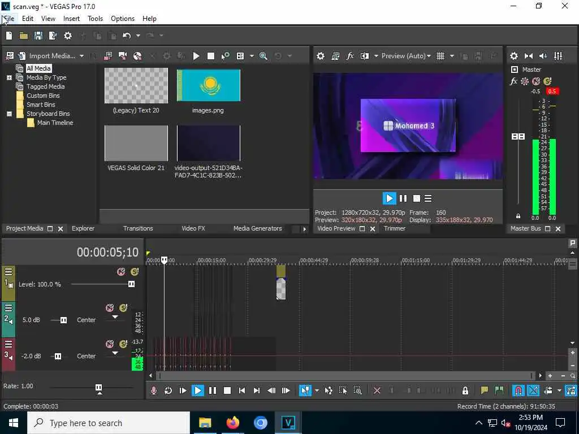This screenshot has width=579, height=434.
Task: Click the Import Media button
Action: [47, 56]
